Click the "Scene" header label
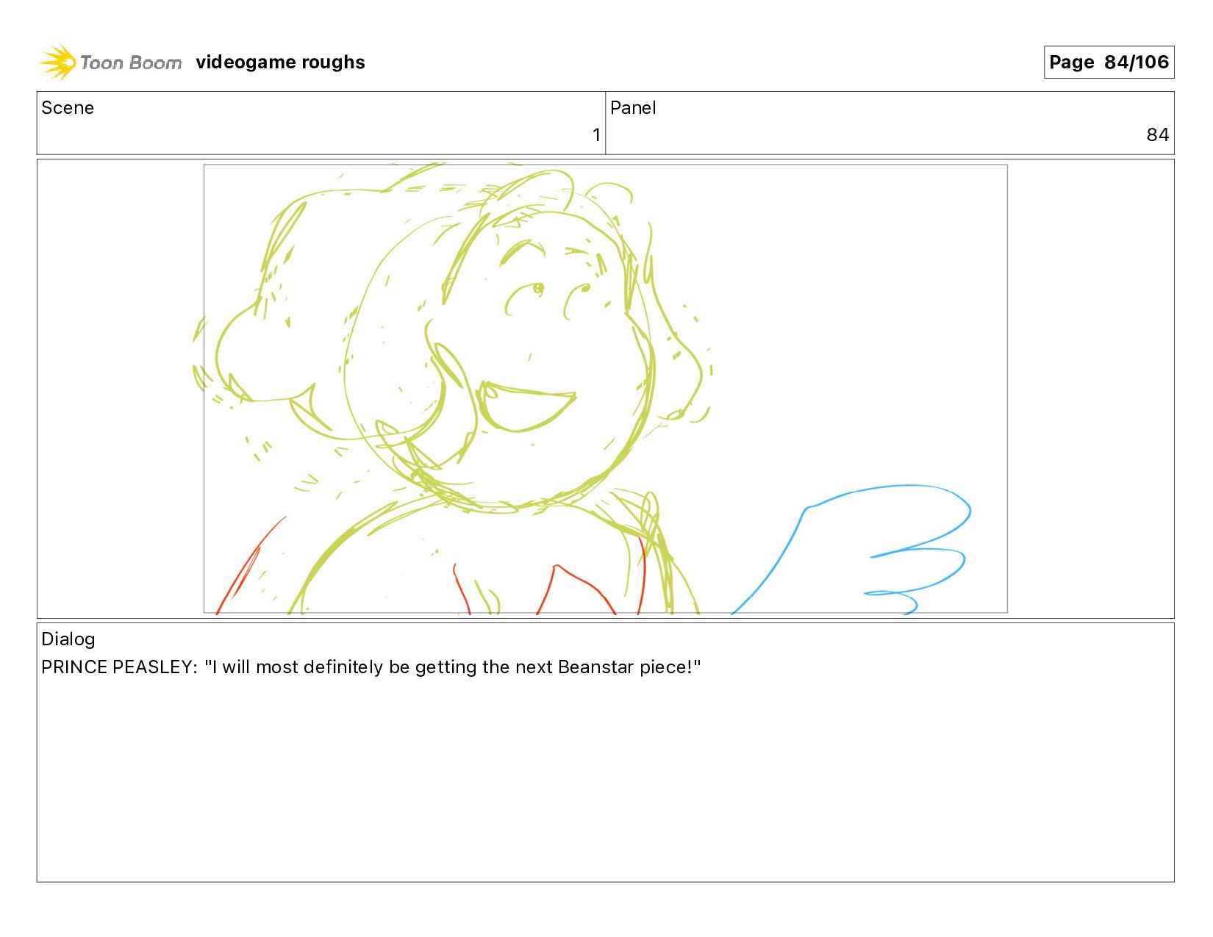This screenshot has height=937, width=1213. coord(68,108)
